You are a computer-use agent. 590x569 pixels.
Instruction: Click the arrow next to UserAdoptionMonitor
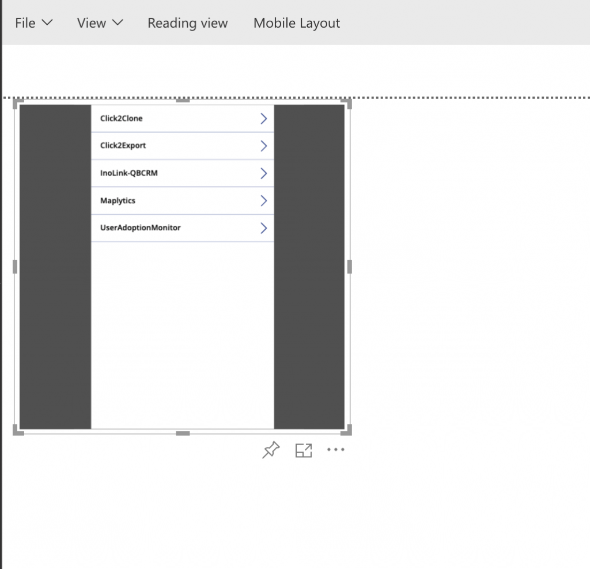click(263, 228)
